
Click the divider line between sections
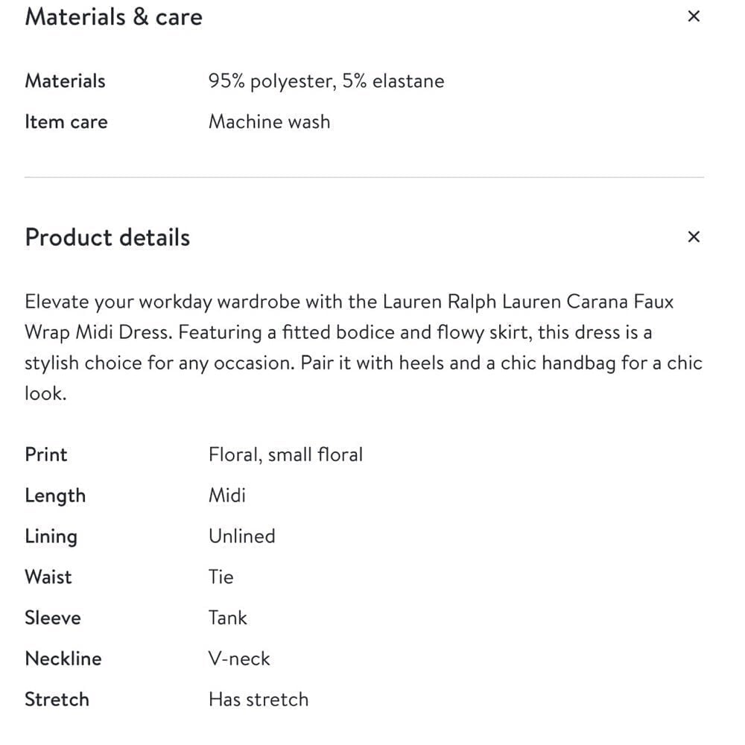(x=364, y=177)
